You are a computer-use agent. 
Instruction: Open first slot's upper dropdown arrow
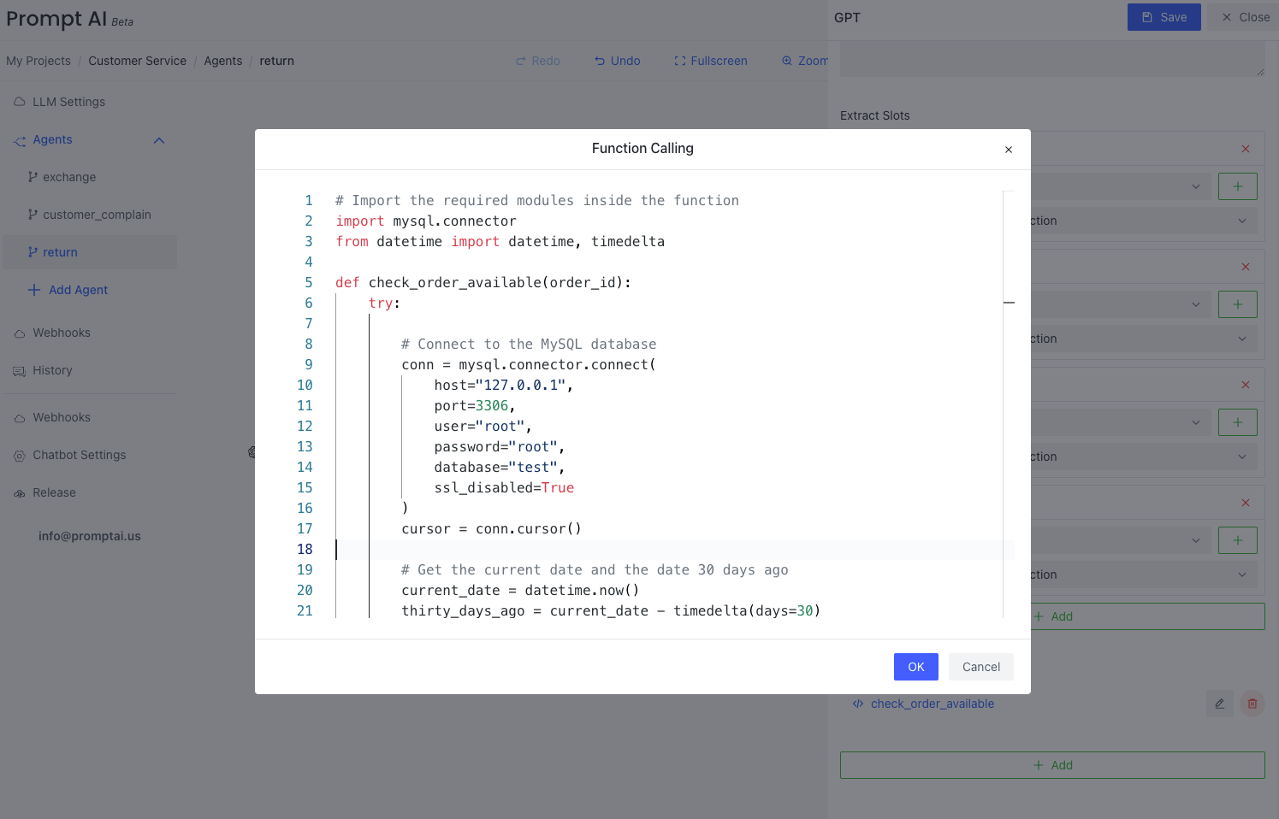[x=1196, y=186]
